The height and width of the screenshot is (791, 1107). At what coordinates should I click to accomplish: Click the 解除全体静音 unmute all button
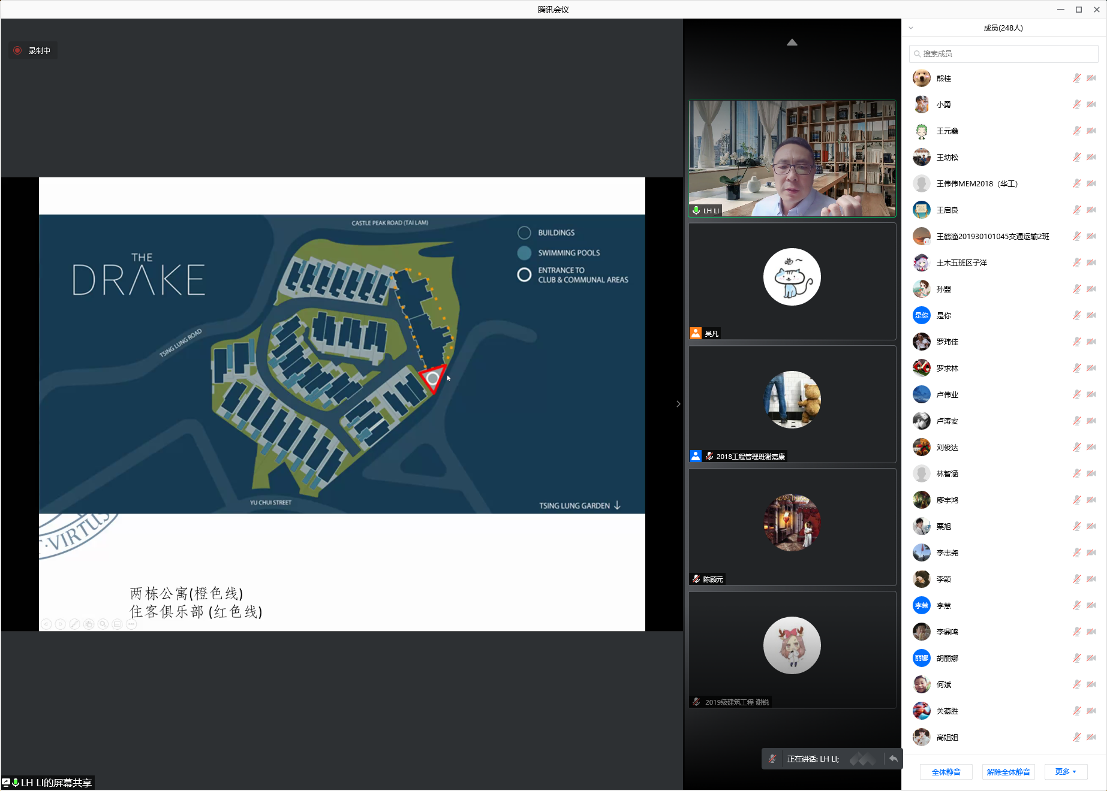[x=1008, y=772]
